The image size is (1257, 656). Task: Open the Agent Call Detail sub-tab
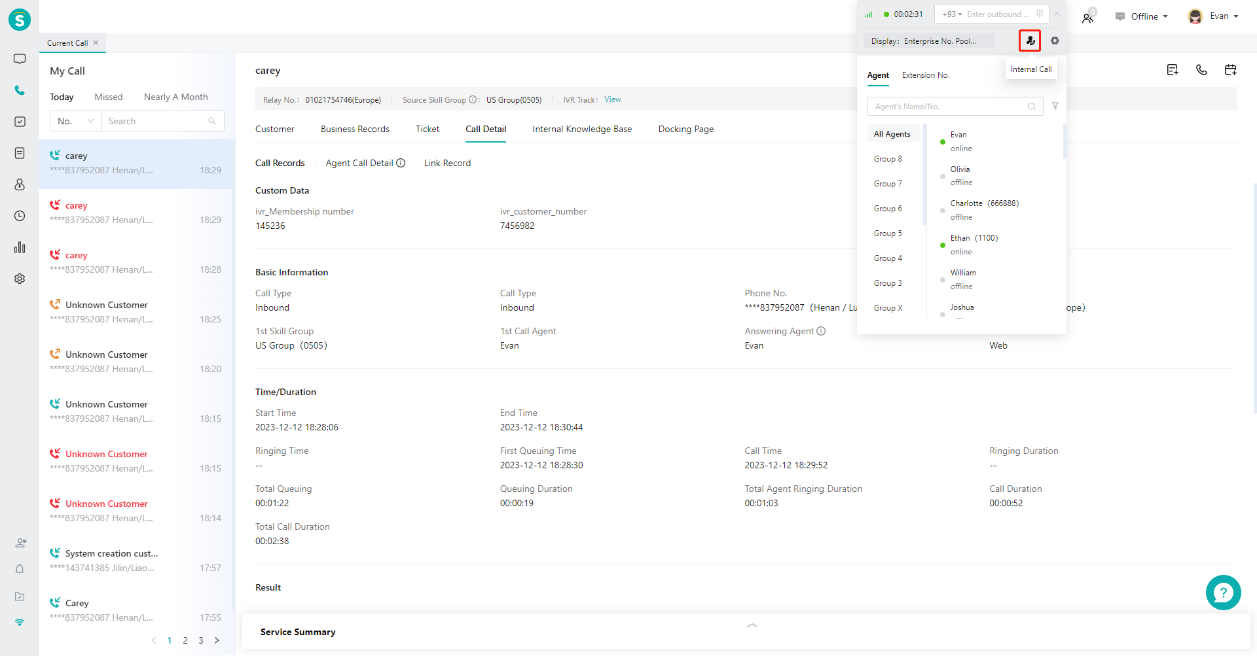359,163
